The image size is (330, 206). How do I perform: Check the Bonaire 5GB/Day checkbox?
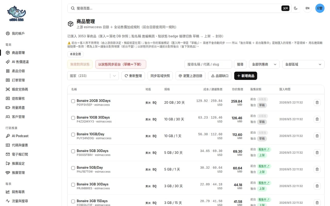pyautogui.click(x=73, y=168)
